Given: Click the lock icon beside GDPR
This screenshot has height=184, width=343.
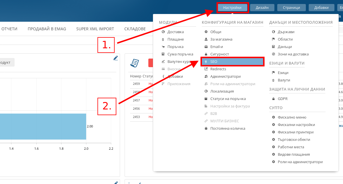Looking at the screenshot, I should 273,99.
